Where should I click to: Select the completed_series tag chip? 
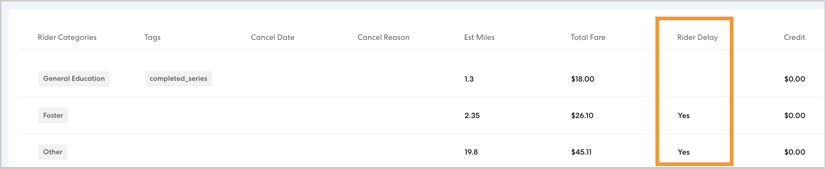tap(178, 79)
